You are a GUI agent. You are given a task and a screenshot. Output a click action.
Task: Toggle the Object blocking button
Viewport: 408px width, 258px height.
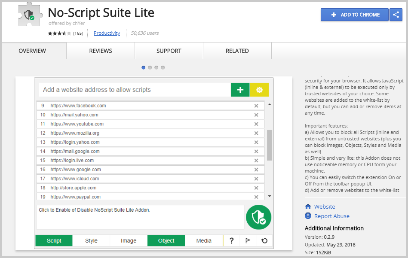click(166, 240)
